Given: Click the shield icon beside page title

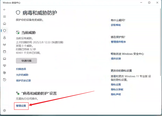Looking at the screenshot, I should (18, 13).
